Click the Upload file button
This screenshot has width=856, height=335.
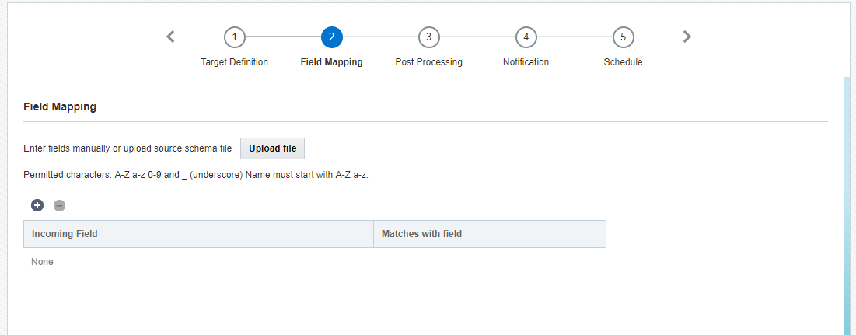[x=272, y=148]
